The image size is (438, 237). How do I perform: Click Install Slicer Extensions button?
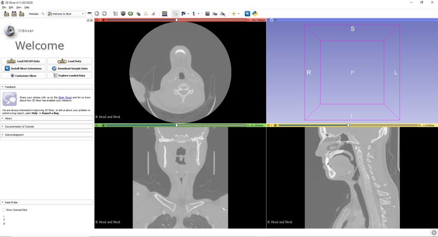coord(24,68)
